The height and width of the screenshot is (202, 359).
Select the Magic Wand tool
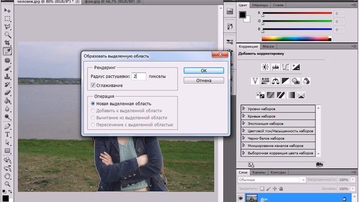7,35
